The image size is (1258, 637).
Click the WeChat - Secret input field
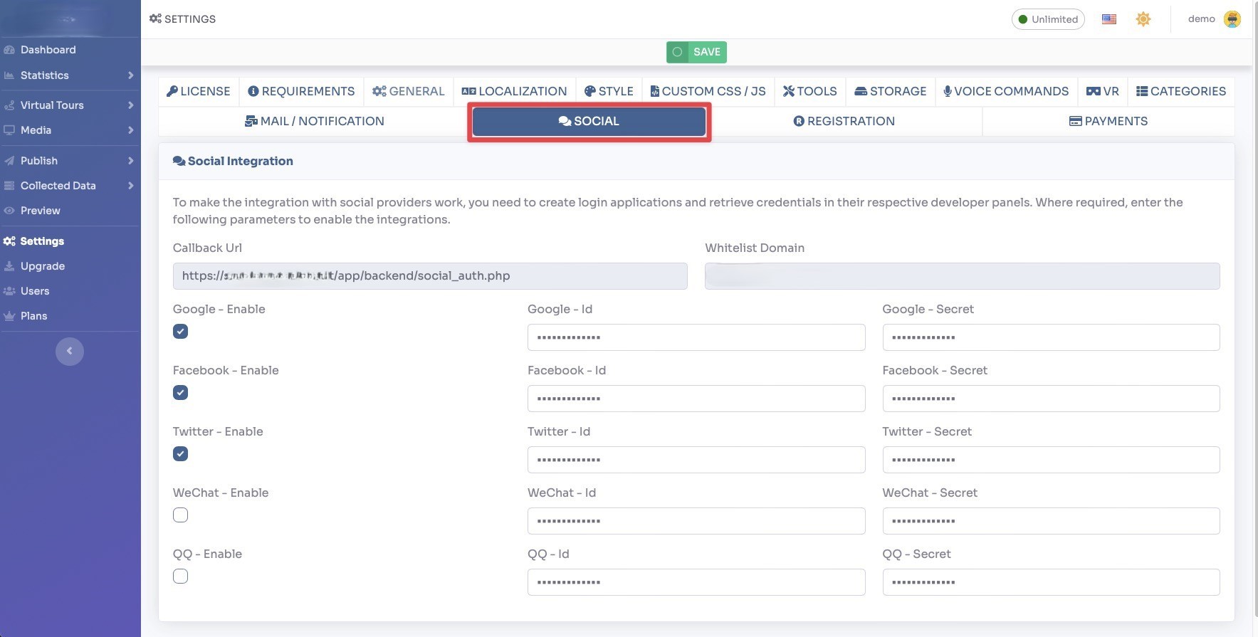(x=1052, y=521)
